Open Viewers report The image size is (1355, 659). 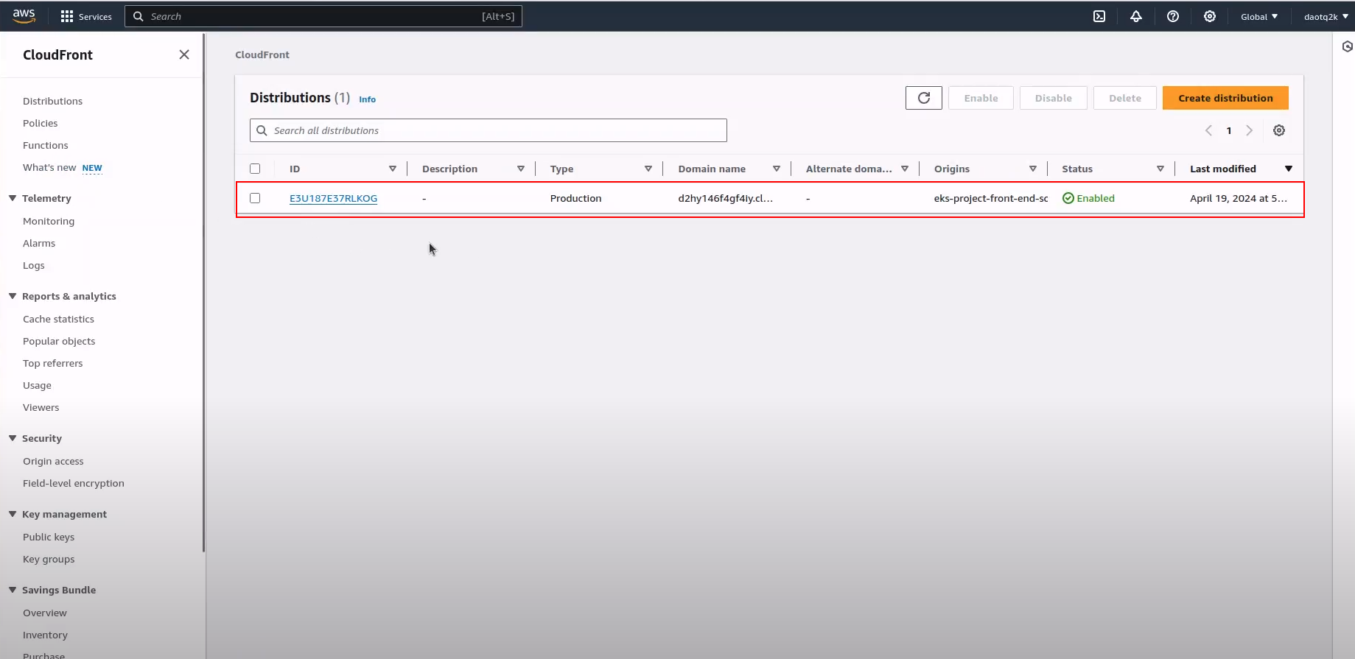(41, 407)
